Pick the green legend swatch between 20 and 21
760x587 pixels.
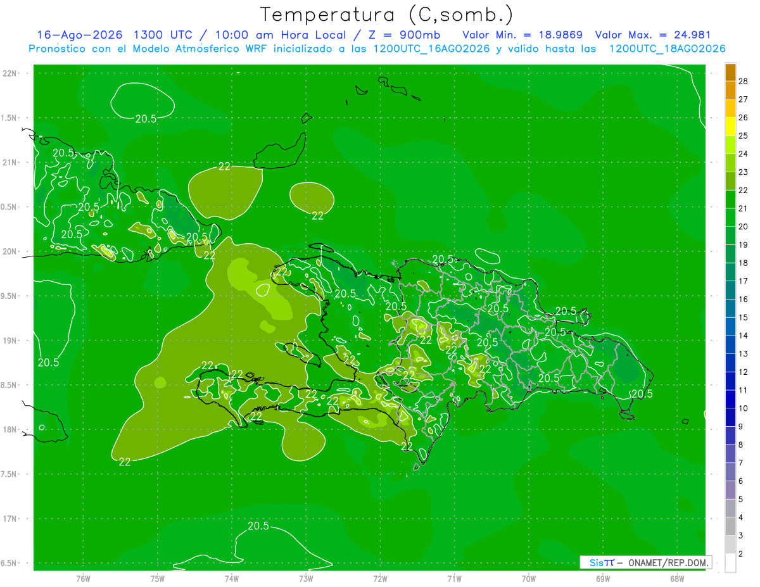tap(730, 217)
